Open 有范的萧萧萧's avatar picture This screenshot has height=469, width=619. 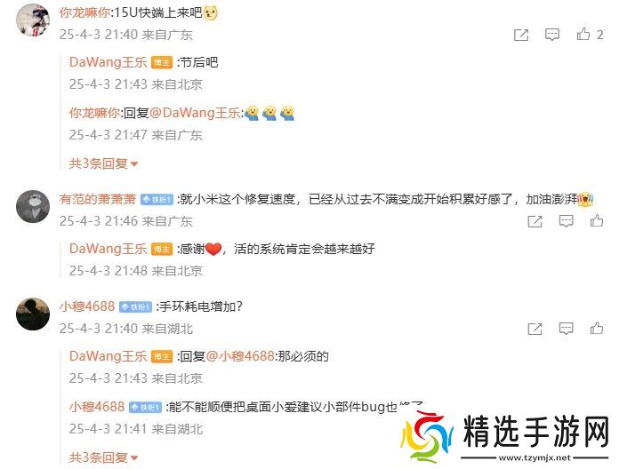[x=33, y=206]
